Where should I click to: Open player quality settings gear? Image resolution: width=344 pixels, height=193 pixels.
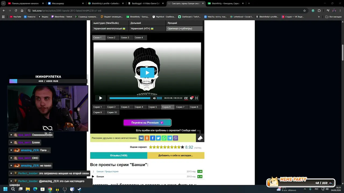tap(191, 98)
